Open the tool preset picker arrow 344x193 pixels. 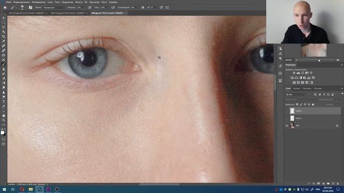tap(16, 8)
